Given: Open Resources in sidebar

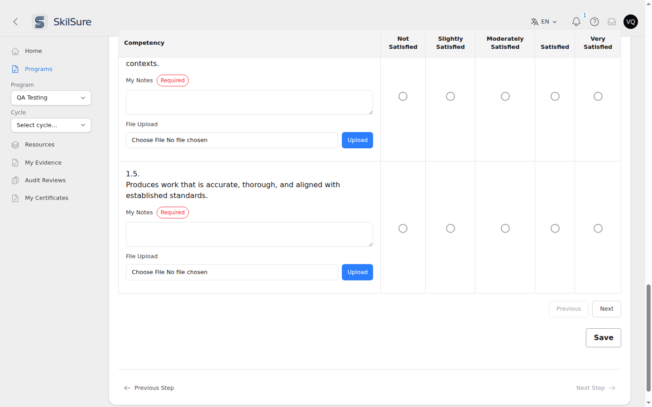Looking at the screenshot, I should pyautogui.click(x=40, y=145).
